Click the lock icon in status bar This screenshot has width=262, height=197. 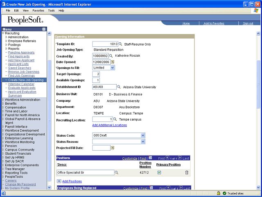coord(218,193)
